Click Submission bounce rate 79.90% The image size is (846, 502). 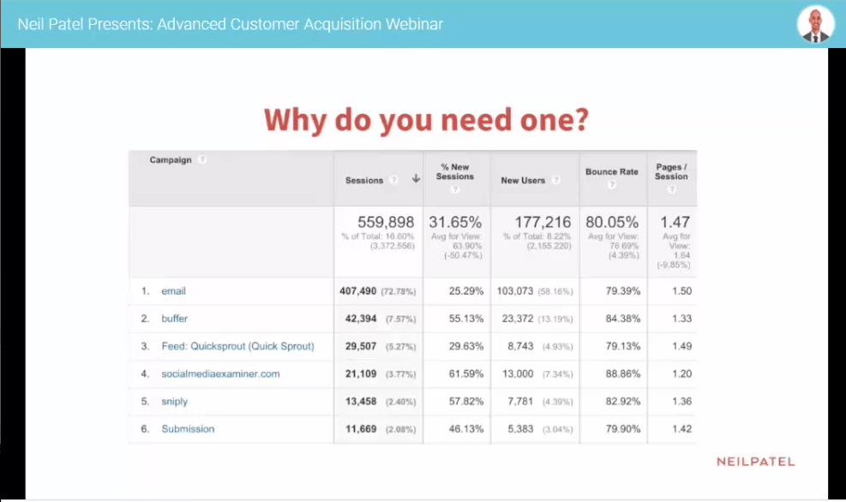tap(622, 429)
